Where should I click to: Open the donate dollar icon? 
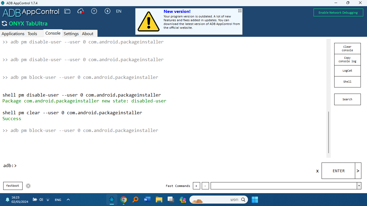point(107,11)
